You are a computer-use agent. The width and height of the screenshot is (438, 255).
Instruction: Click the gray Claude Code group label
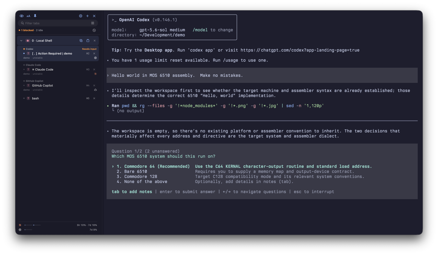point(33,65)
